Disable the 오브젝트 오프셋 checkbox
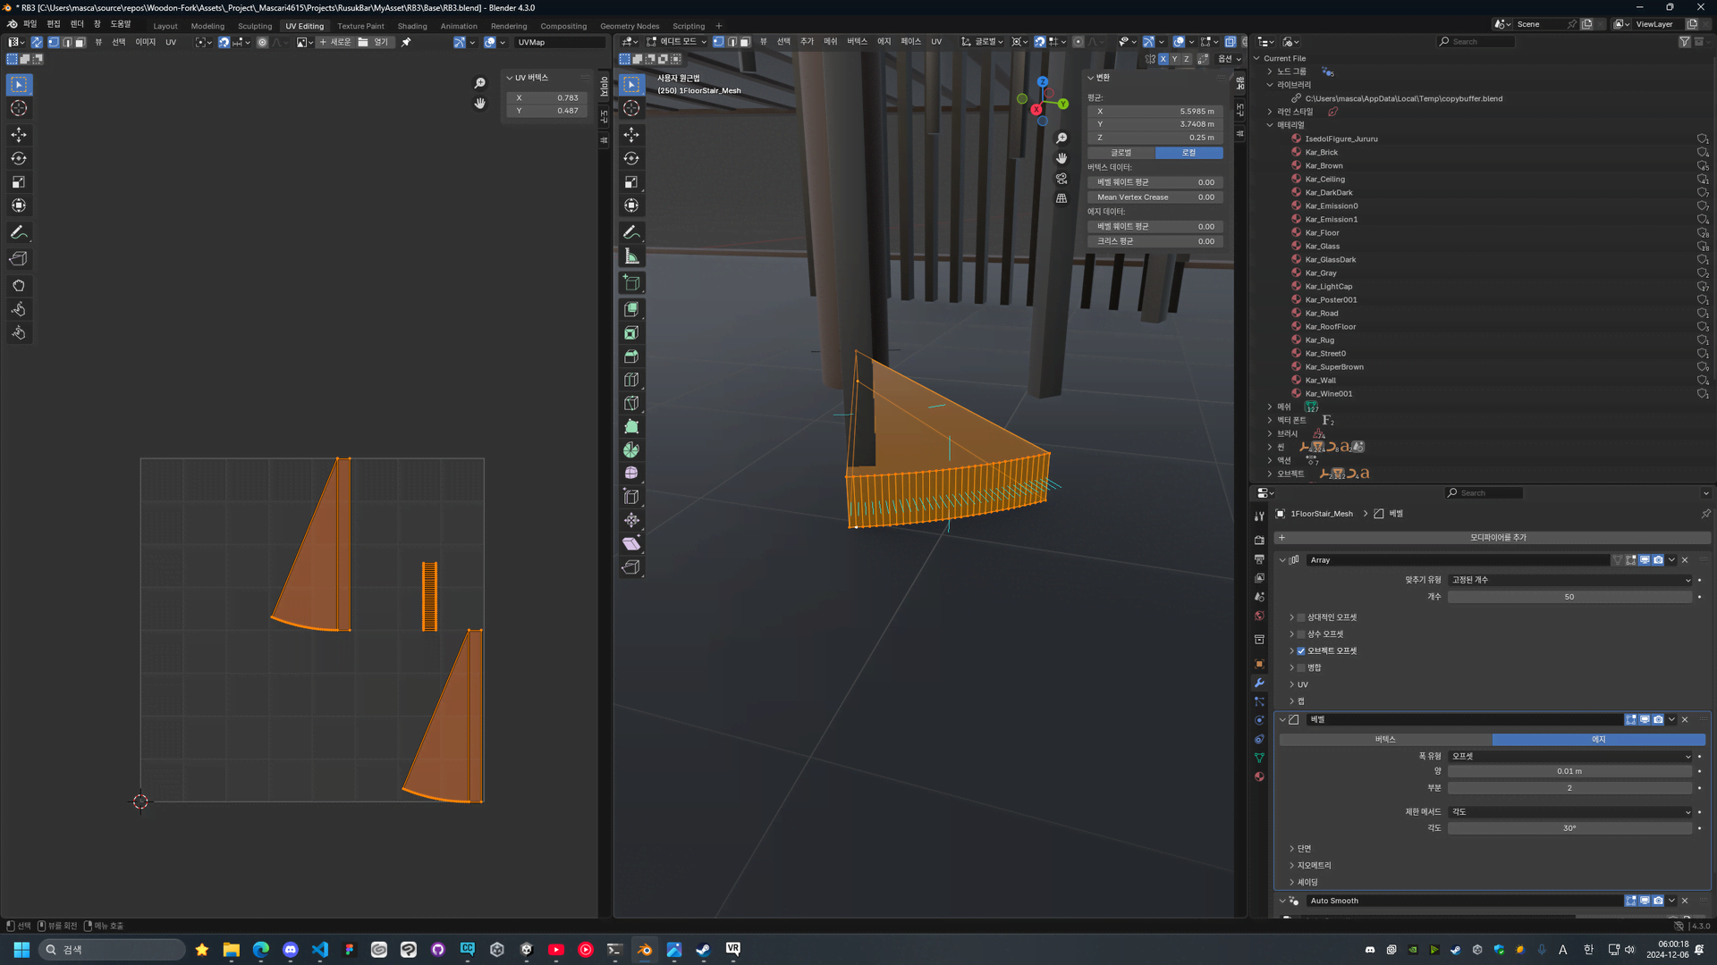Image resolution: width=1717 pixels, height=965 pixels. (x=1301, y=651)
